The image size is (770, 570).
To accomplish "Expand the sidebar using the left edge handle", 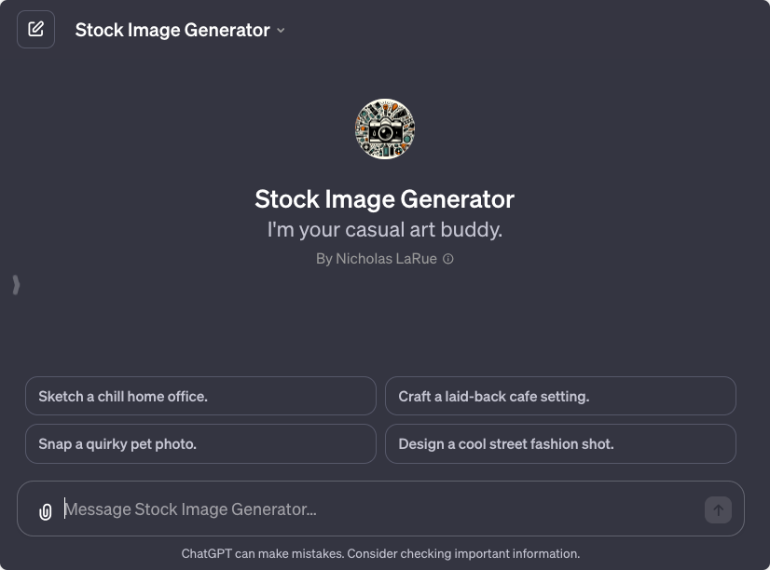I will [16, 285].
